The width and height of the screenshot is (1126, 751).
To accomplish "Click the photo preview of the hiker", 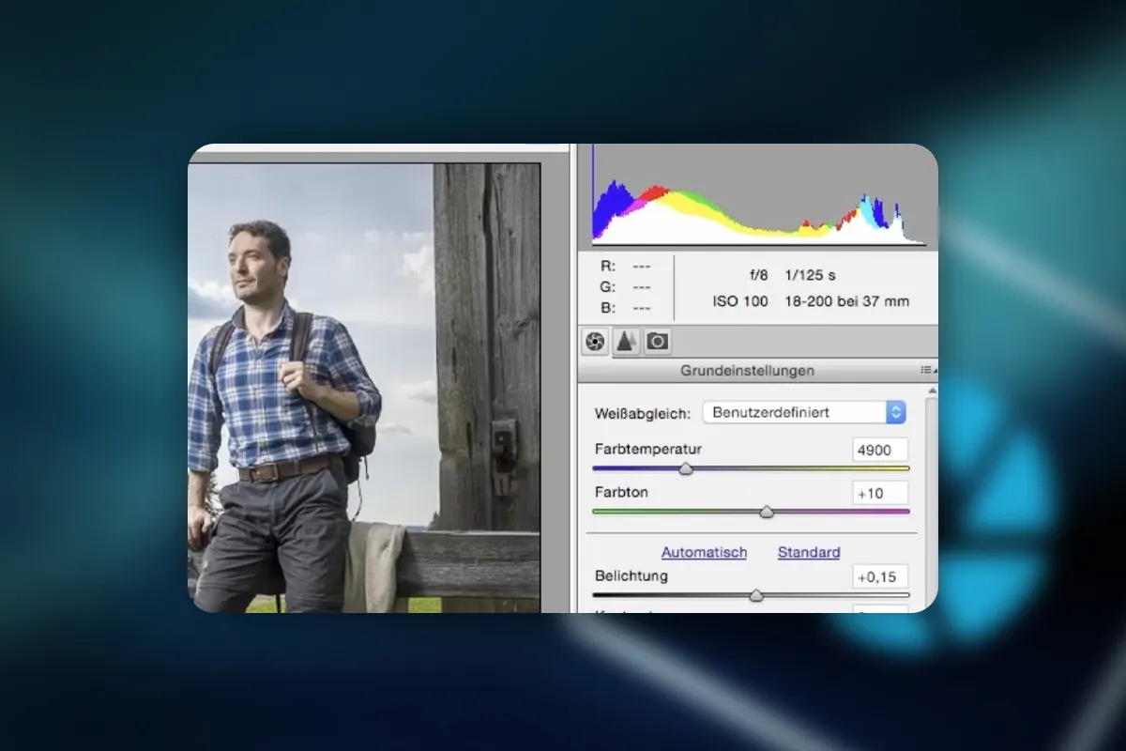I will point(364,388).
